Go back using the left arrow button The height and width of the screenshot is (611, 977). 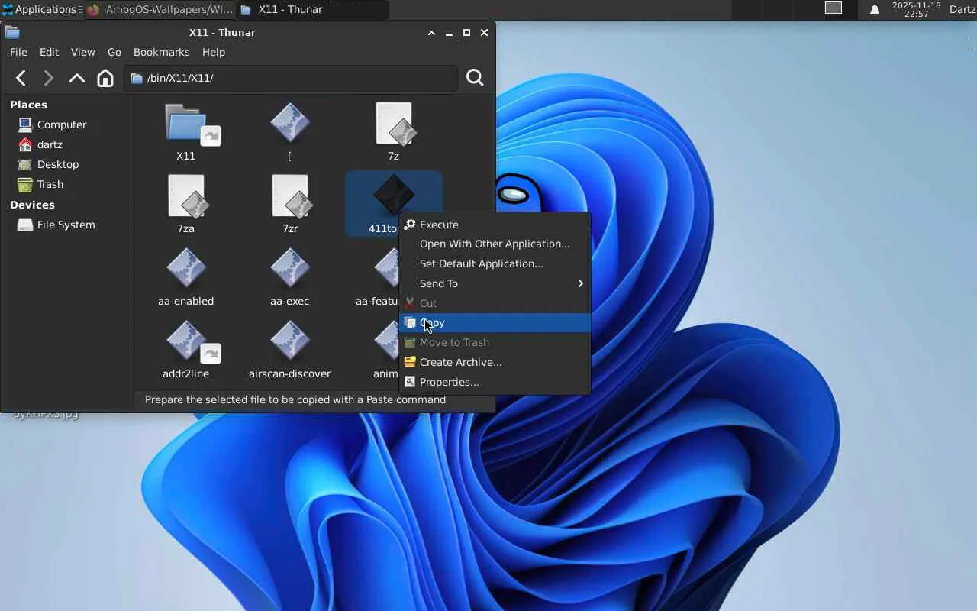tap(21, 78)
